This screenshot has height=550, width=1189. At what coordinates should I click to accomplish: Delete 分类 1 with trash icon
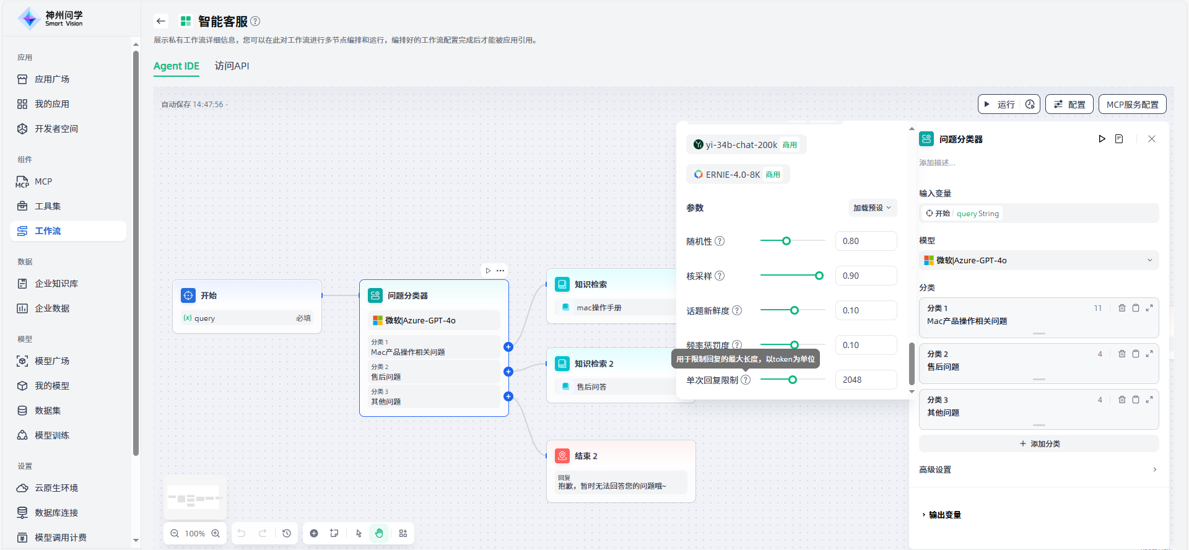[1122, 308]
